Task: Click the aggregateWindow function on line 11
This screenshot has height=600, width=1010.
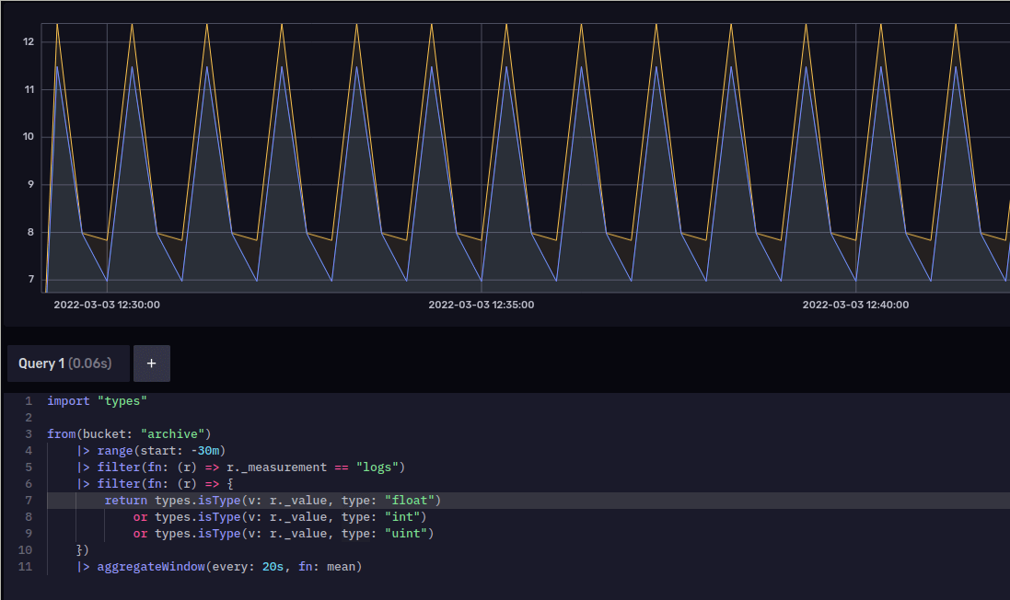Action: tap(153, 566)
